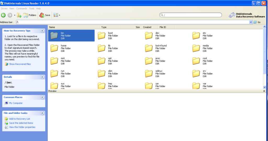Select the dev folder icon

tap(149, 36)
